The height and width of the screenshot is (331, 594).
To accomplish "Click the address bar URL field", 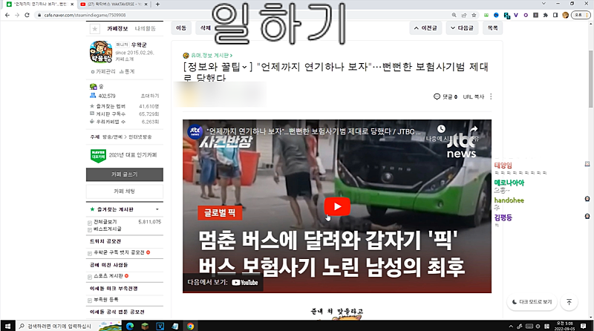I will 243,15.
